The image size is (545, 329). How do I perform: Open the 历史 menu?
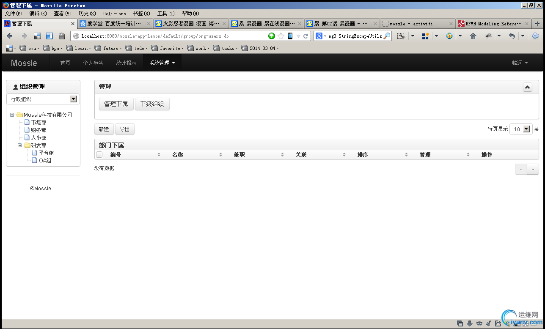pos(87,14)
